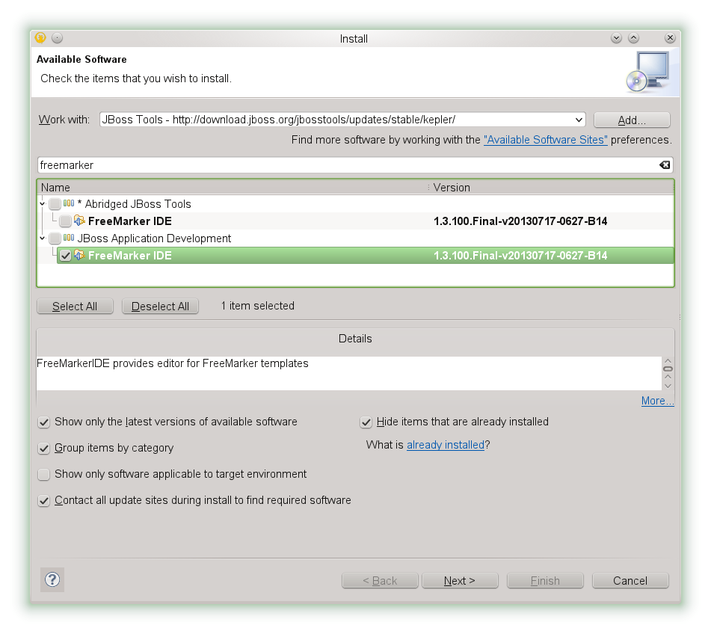Screen dimensions: 711x634
Task: Collapse the Abridged JBoss Tools tree node
Action: (42, 204)
